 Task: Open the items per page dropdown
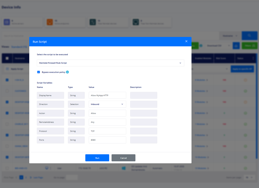[x=249, y=177]
